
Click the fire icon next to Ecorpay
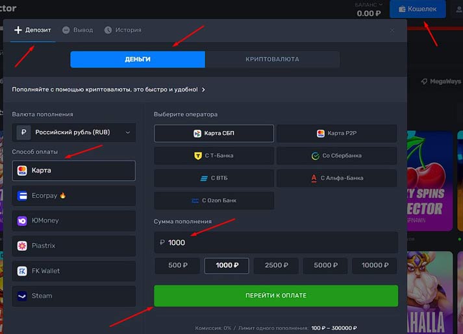[63, 195]
